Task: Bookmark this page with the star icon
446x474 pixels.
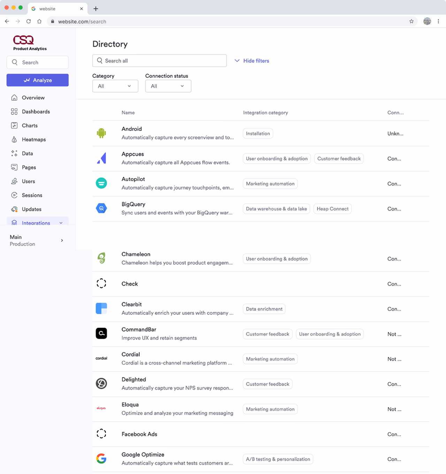Action: pos(412,21)
